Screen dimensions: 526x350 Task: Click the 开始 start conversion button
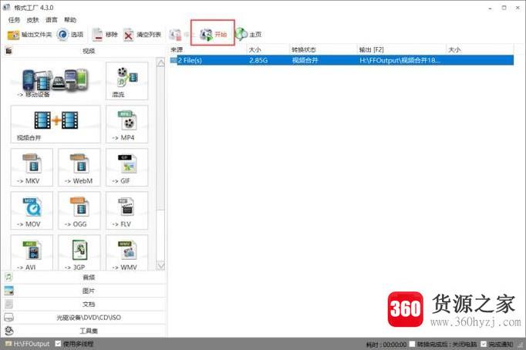pyautogui.click(x=214, y=34)
